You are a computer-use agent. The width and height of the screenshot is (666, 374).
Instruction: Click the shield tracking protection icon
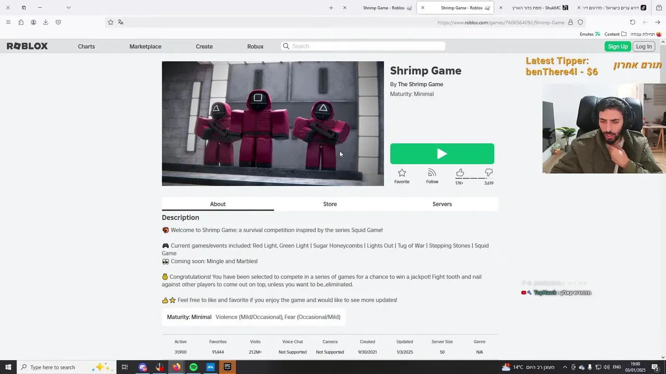[580, 22]
